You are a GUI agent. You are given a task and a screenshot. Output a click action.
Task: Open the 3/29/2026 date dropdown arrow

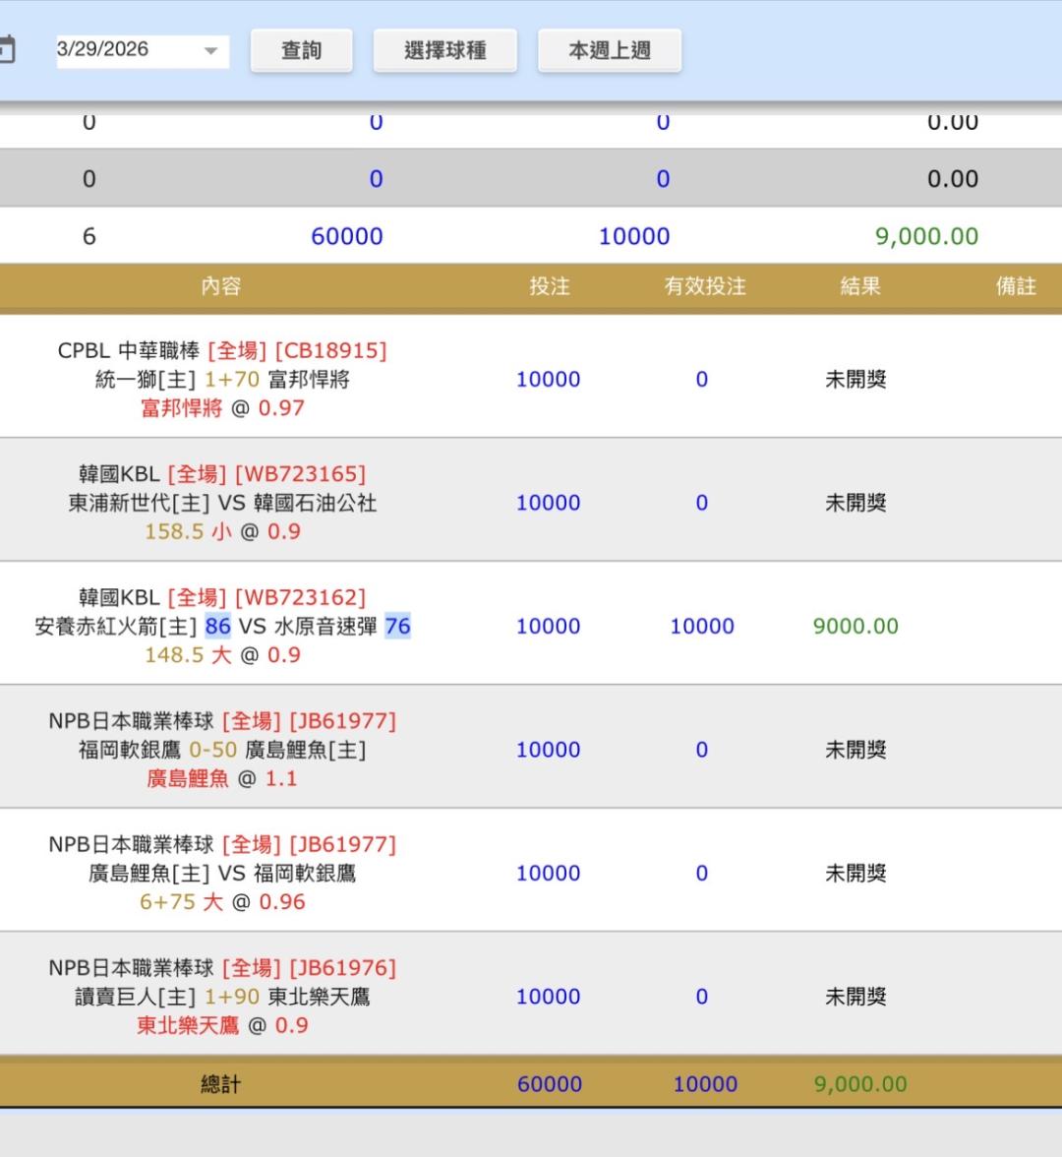[x=210, y=51]
